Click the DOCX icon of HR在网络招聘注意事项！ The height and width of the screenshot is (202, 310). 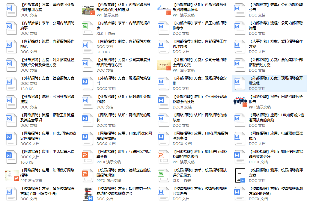click(164, 139)
